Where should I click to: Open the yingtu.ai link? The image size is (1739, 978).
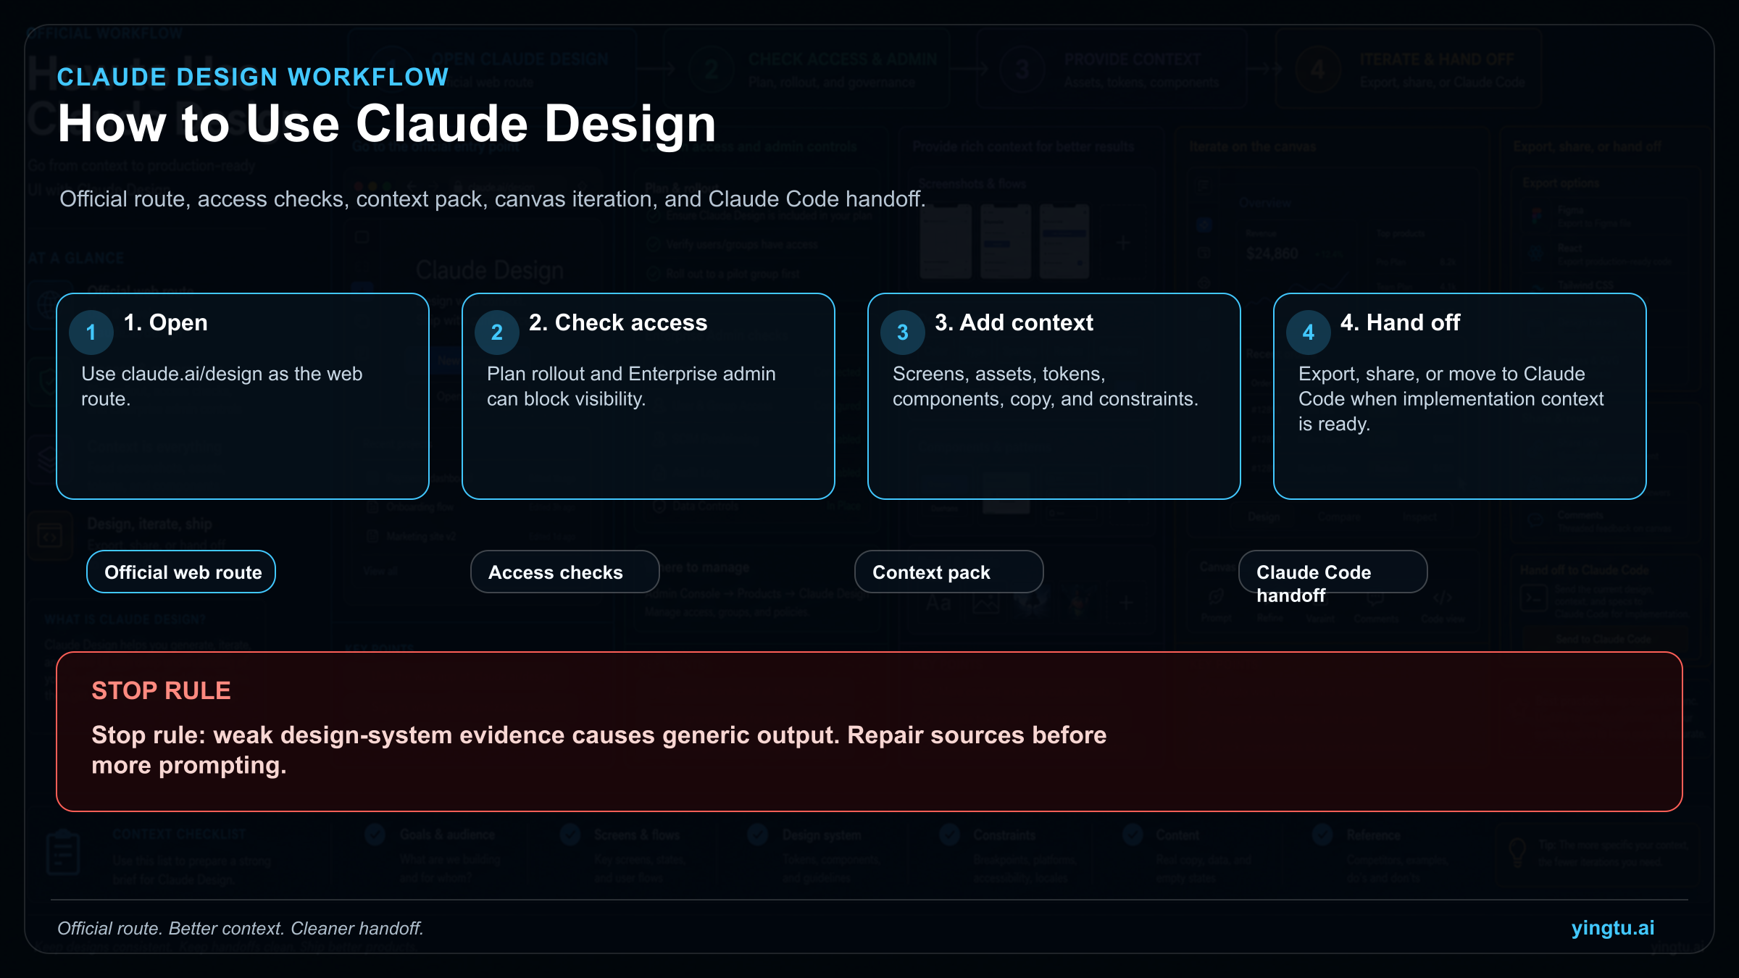1612,928
